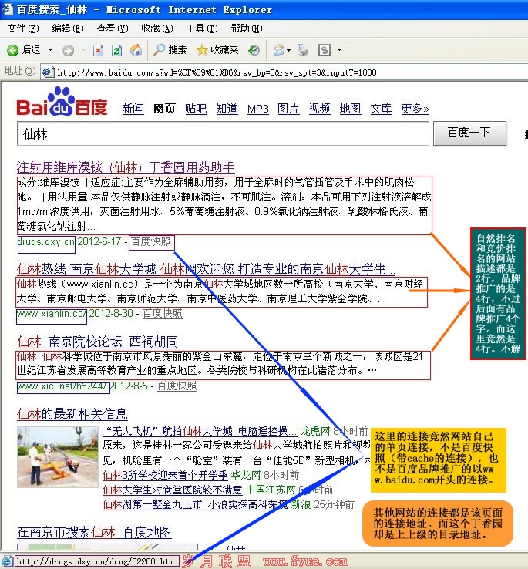Click the Stop loading icon with red X

point(98,50)
